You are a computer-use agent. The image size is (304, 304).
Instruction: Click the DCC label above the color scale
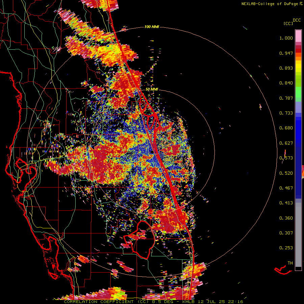click(297, 20)
